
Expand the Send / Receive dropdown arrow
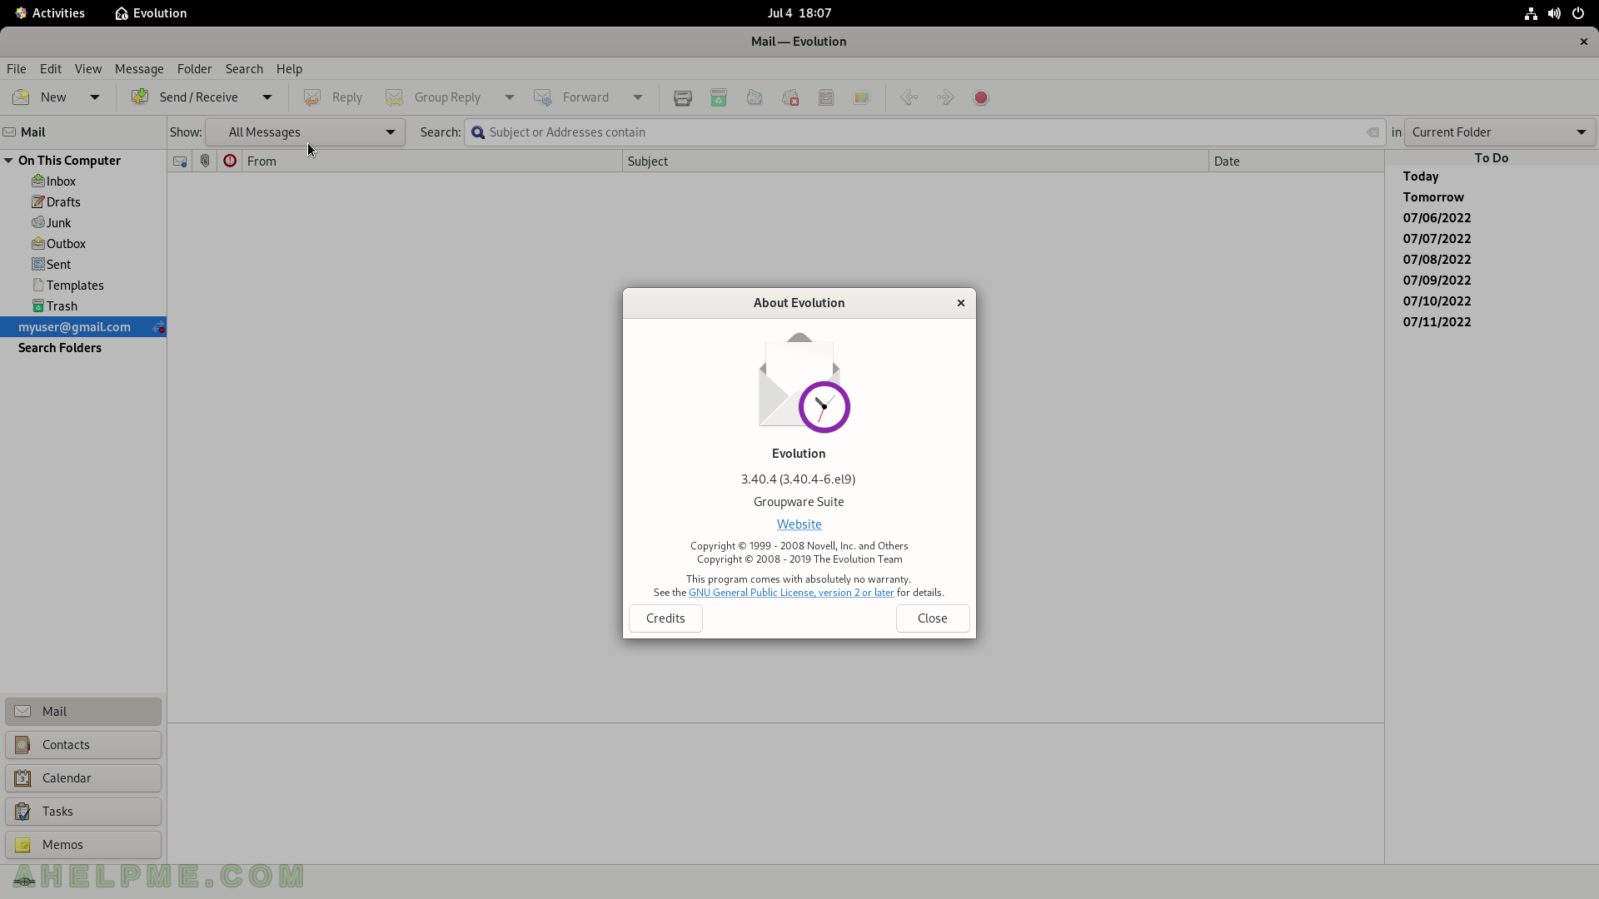pos(267,97)
